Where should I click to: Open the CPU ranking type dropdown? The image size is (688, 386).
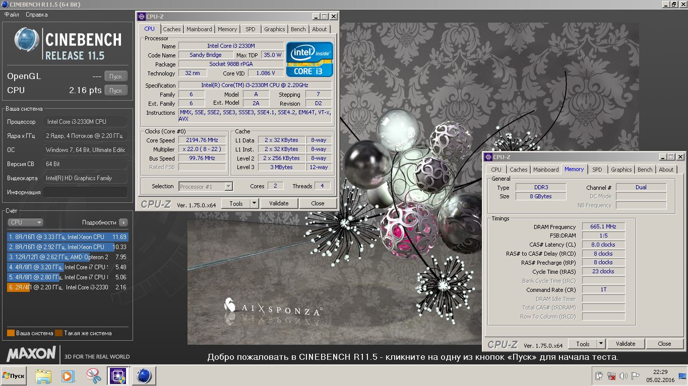[25, 222]
